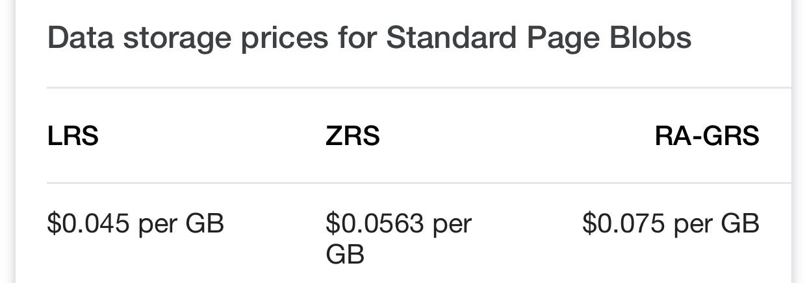Click the $0.0563 amount under ZRS

tap(374, 223)
